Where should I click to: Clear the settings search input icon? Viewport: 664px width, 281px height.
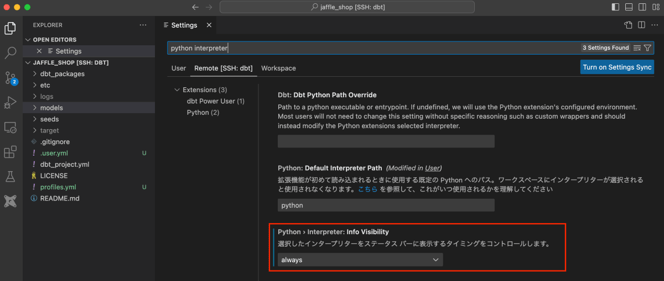pos(637,48)
